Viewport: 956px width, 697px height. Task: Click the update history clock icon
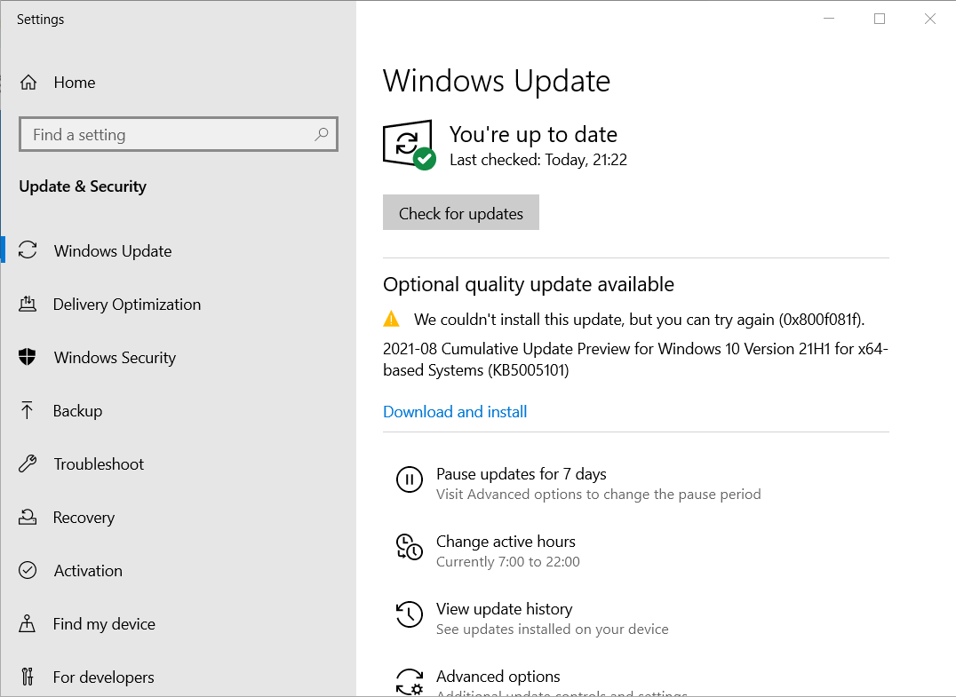click(x=409, y=614)
